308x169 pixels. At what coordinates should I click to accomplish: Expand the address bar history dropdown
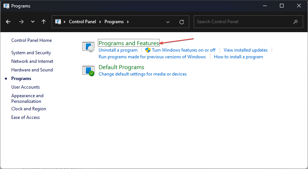[x=168, y=22]
